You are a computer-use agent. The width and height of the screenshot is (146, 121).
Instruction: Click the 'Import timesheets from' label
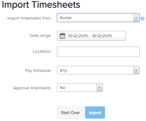(x=29, y=18)
